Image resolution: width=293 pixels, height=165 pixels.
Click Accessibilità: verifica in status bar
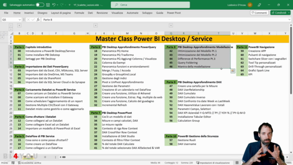(x=29, y=163)
